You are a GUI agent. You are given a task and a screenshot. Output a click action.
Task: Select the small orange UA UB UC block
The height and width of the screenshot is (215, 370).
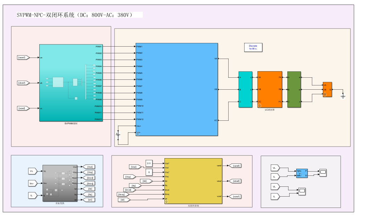tap(327, 90)
